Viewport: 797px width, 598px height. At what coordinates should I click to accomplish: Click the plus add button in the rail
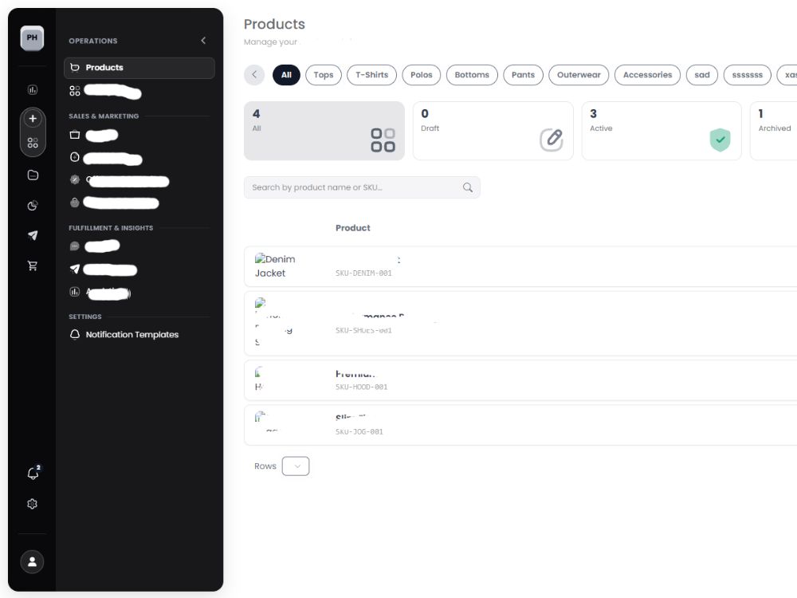click(x=33, y=119)
